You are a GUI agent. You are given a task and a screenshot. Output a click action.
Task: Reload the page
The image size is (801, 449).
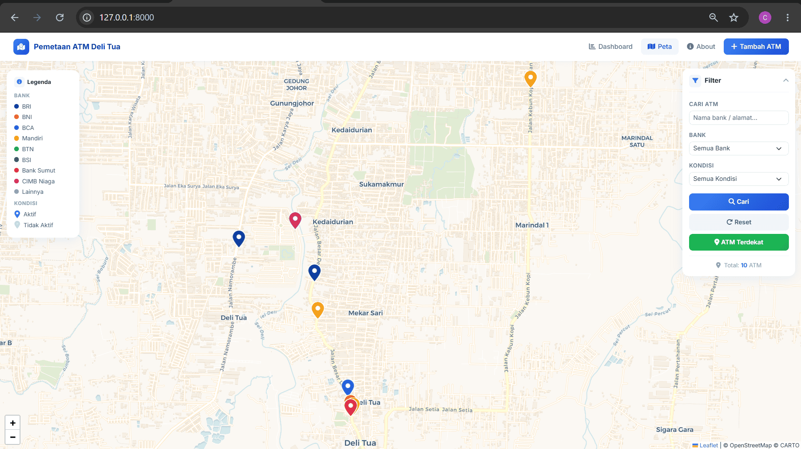click(60, 18)
